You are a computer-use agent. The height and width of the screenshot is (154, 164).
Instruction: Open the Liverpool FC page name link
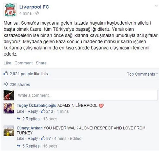pyautogui.click(x=34, y=7)
